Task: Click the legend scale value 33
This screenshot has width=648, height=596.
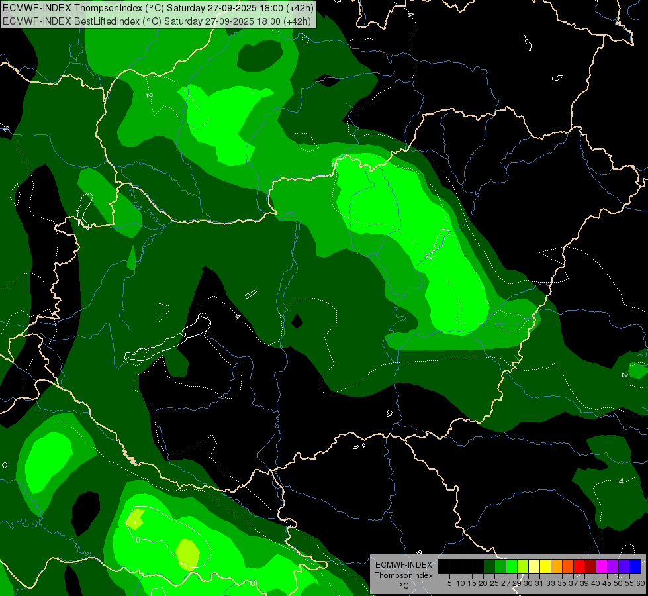Action: tap(551, 583)
